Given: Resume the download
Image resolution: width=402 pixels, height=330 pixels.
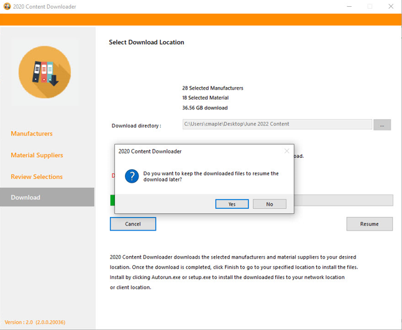Looking at the screenshot, I should tap(369, 224).
